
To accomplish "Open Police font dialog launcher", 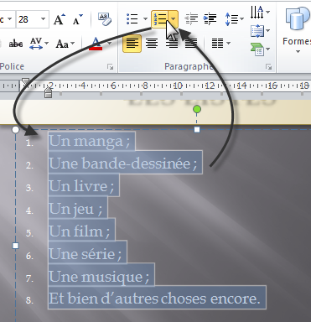I will (111, 67).
